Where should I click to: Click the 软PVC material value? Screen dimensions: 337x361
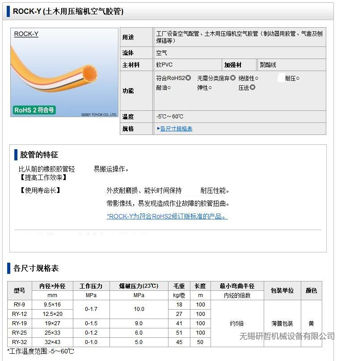click(164, 65)
